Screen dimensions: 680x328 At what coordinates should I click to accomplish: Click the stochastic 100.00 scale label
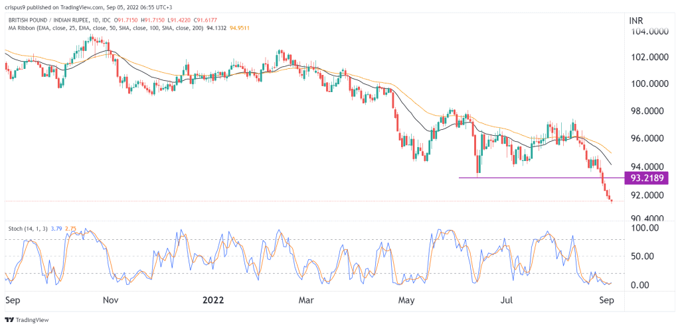644,227
